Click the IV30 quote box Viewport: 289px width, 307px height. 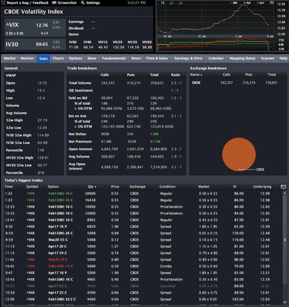(x=35, y=45)
